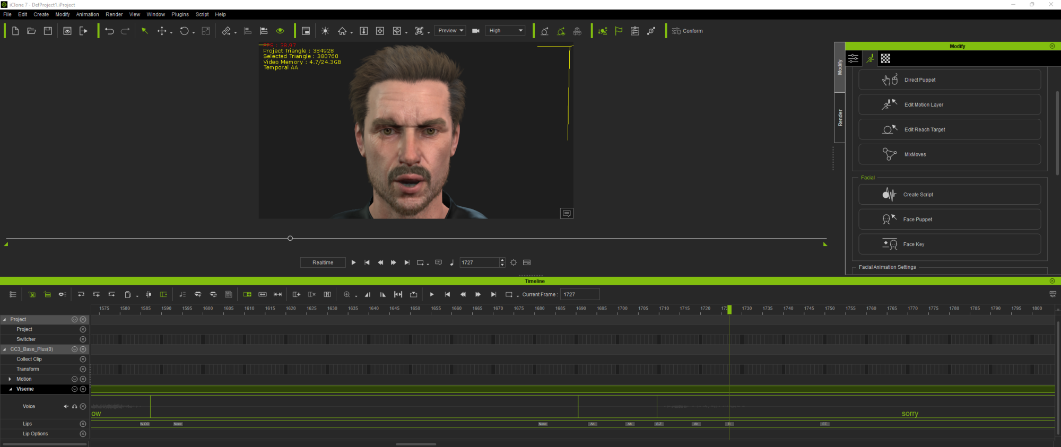The image size is (1061, 447).
Task: Open Face Key editor
Action: [950, 244]
